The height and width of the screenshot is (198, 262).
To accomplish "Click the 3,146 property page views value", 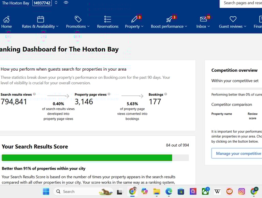I will pos(84,102).
